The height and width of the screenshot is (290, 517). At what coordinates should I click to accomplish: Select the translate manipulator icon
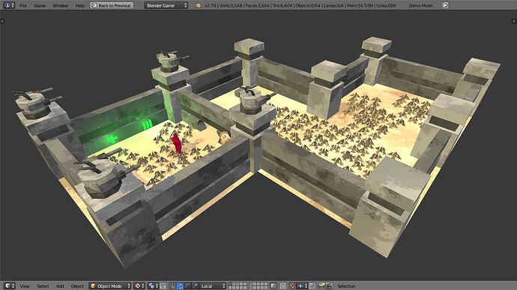tap(180, 286)
